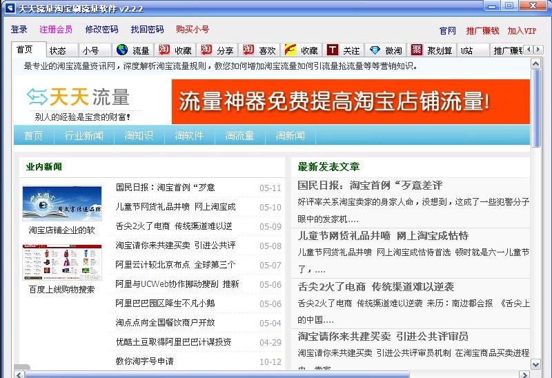Click the 聚 icon beside 聚划算
The width and height of the screenshot is (552, 378).
(x=417, y=50)
